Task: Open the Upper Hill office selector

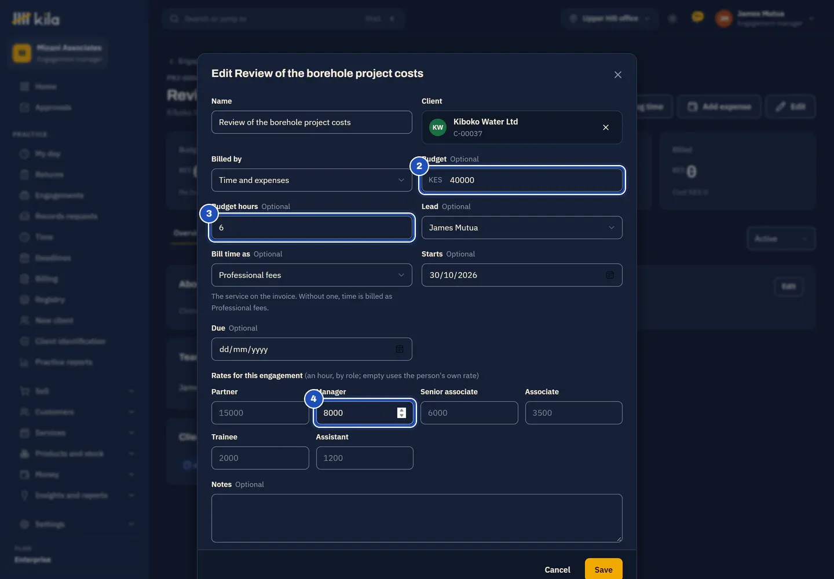Action: coord(610,19)
